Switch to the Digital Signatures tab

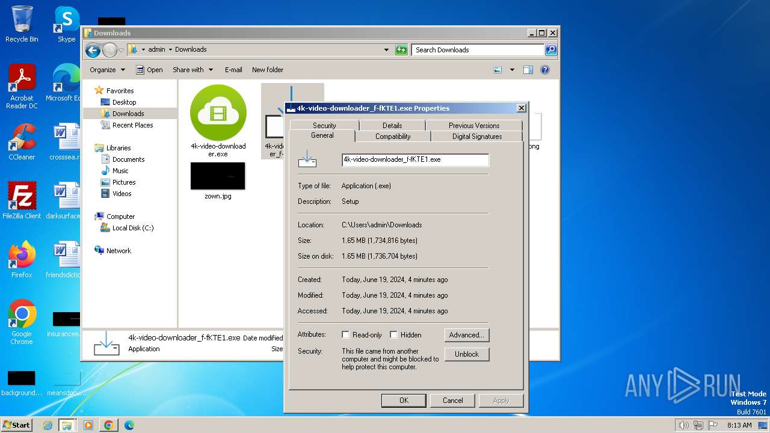(477, 137)
